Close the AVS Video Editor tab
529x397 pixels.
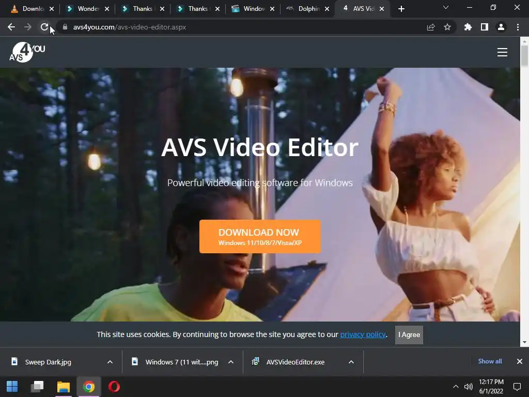point(382,9)
